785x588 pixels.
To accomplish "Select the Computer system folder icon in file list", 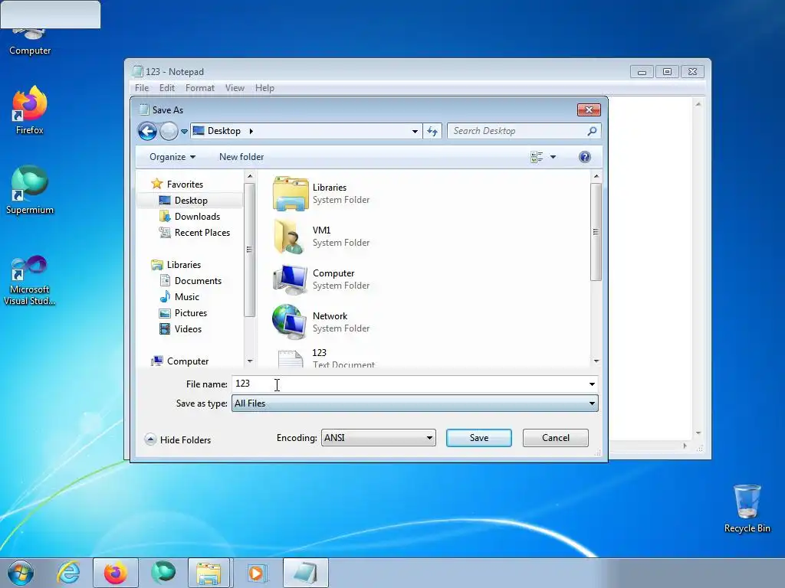I will point(291,279).
